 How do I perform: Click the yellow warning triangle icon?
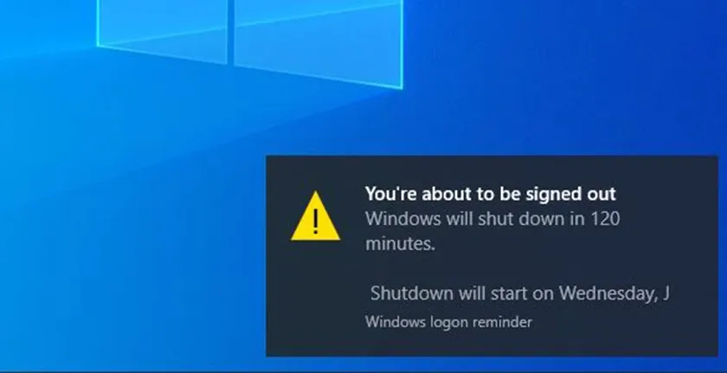315,217
